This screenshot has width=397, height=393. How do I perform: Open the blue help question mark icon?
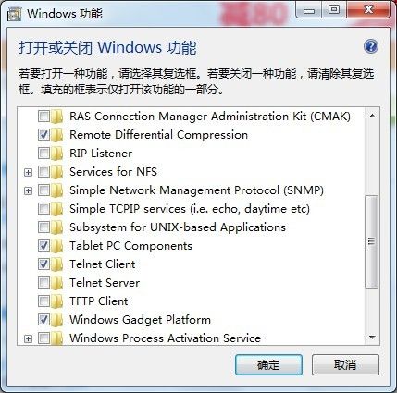[371, 46]
